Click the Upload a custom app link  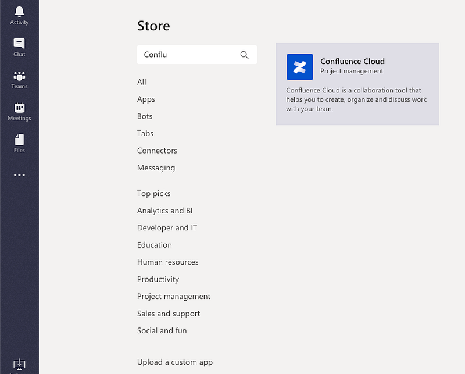click(175, 362)
